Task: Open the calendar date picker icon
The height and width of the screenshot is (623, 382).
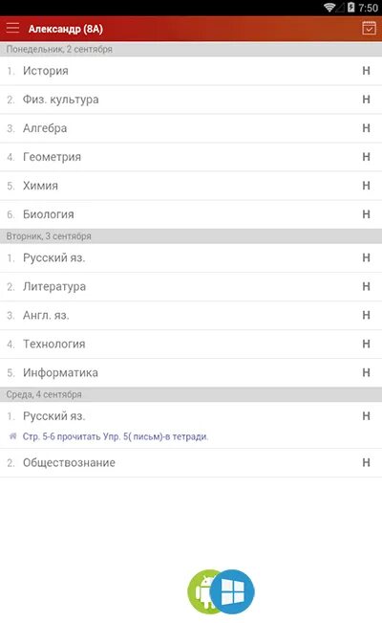Action: (369, 28)
